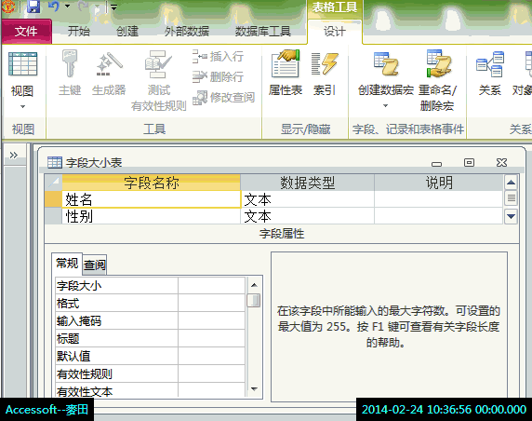Click the select-all corner of field grid
Image resolution: width=532 pixels, height=421 pixels.
point(53,183)
